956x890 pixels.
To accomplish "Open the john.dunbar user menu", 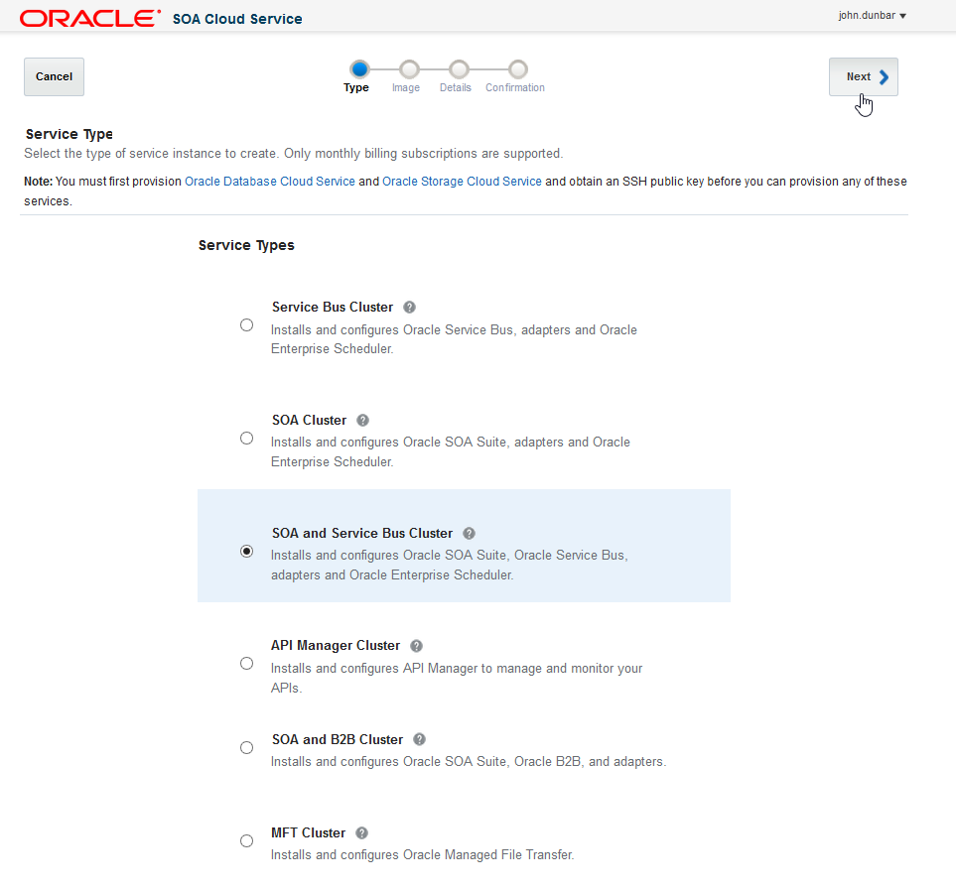I will click(x=872, y=15).
